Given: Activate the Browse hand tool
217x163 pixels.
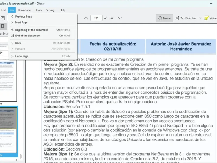Looking at the screenshot, I should pos(164,18).
